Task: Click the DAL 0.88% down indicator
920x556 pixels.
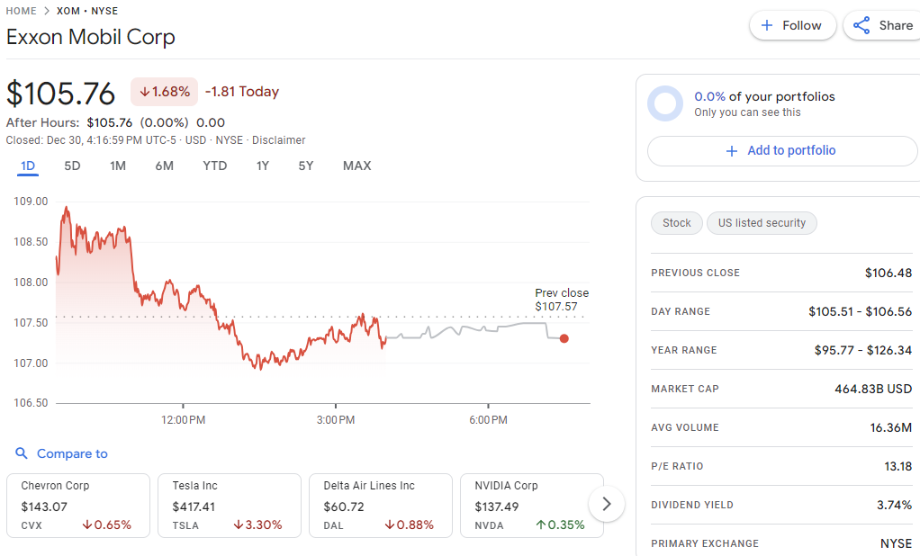Action: coord(409,525)
